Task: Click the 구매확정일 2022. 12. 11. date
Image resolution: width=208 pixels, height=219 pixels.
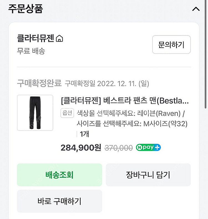Action: [107, 83]
